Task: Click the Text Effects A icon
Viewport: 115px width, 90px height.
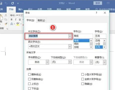Action: coord(12,24)
